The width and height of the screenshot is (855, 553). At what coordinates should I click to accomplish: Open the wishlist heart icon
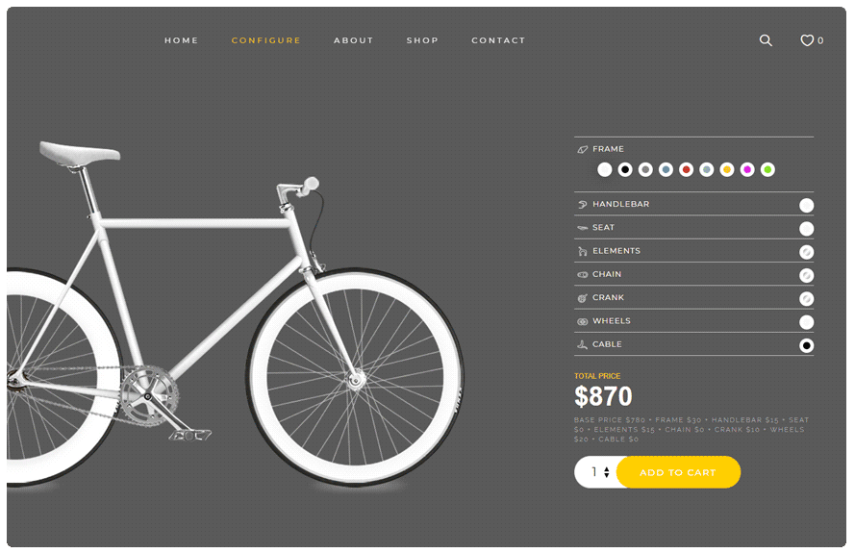pyautogui.click(x=807, y=40)
